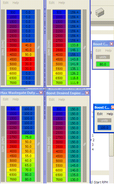Viewport: 114px width, 184px height.
Task: Open Help menu of window showing 80.0 value
Action: pyautogui.click(x=108, y=50)
